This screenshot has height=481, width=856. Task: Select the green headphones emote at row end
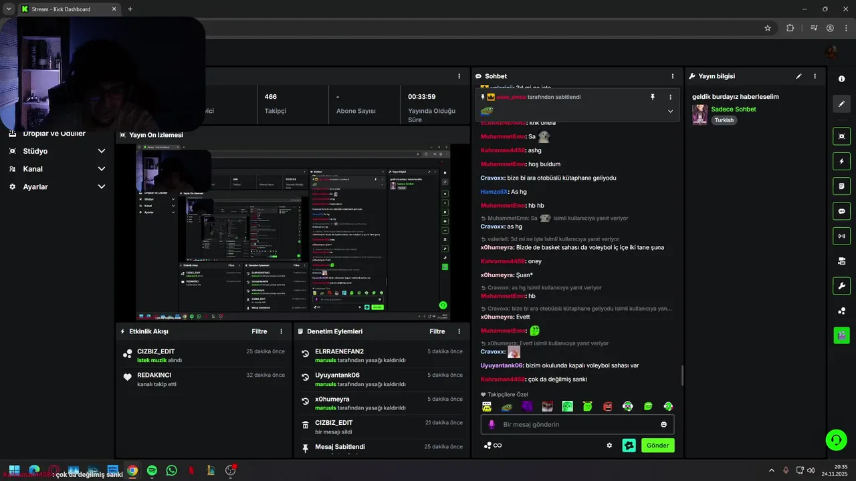pos(668,406)
